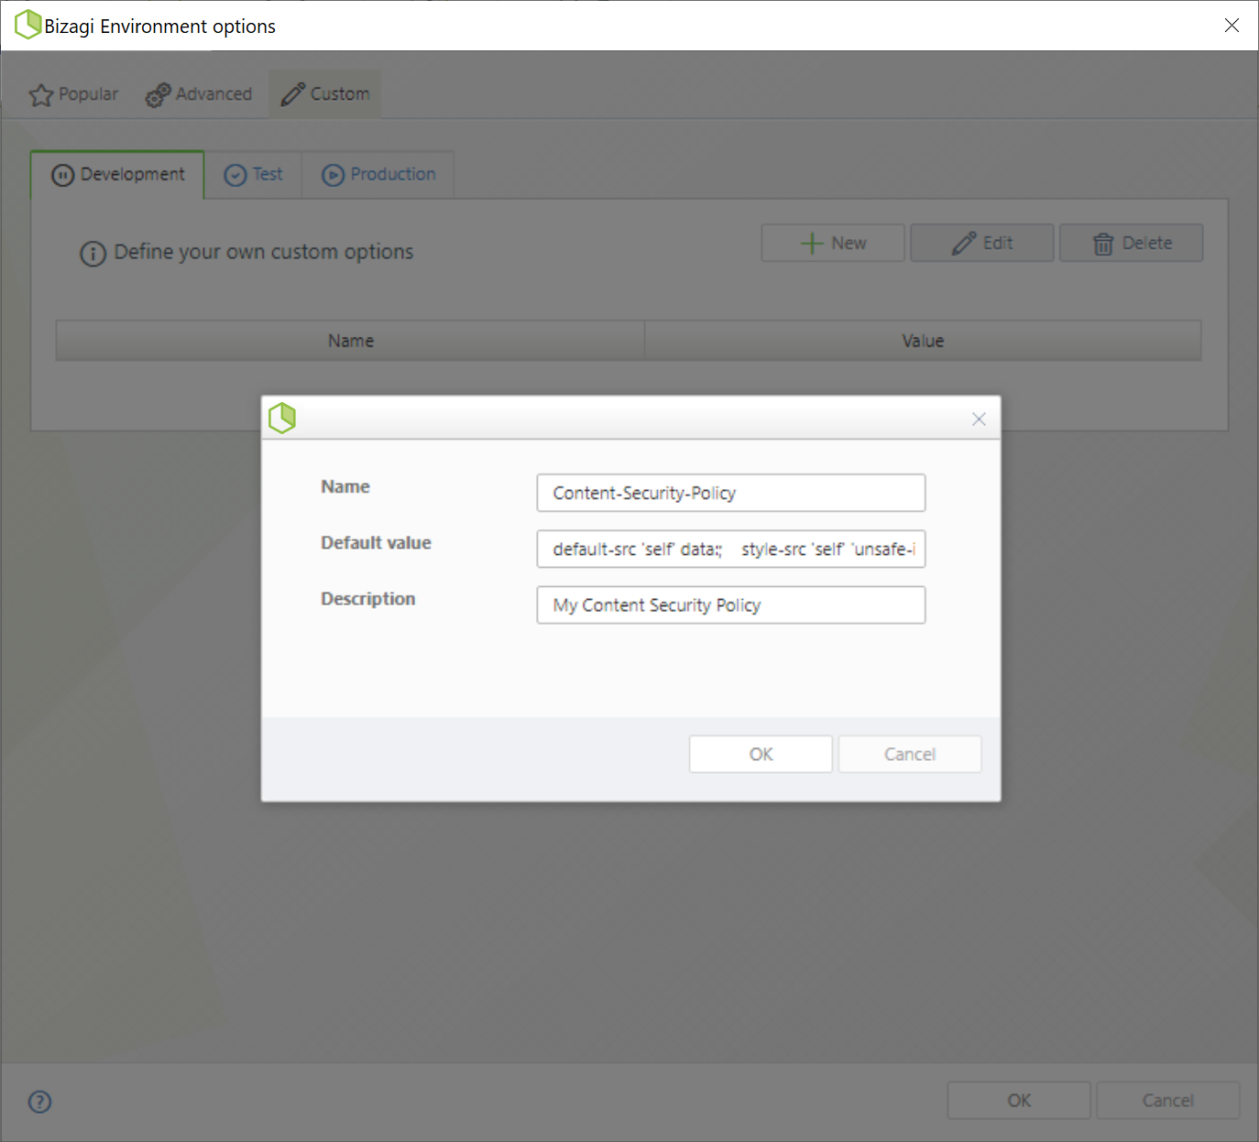Switch to the Test environment tab
Image resolution: width=1259 pixels, height=1142 pixels.
pos(254,175)
